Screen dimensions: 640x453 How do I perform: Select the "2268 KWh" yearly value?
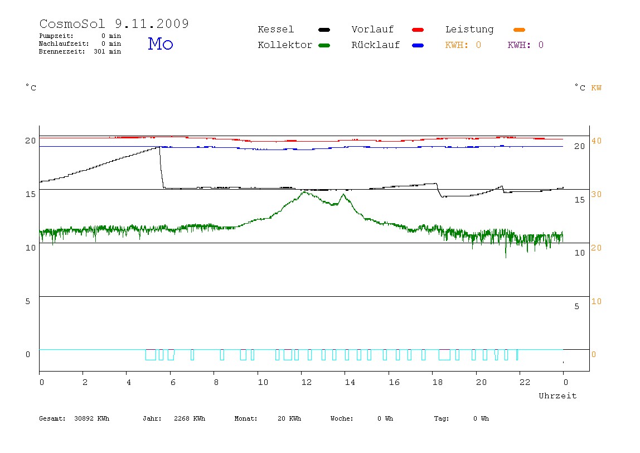pos(190,418)
